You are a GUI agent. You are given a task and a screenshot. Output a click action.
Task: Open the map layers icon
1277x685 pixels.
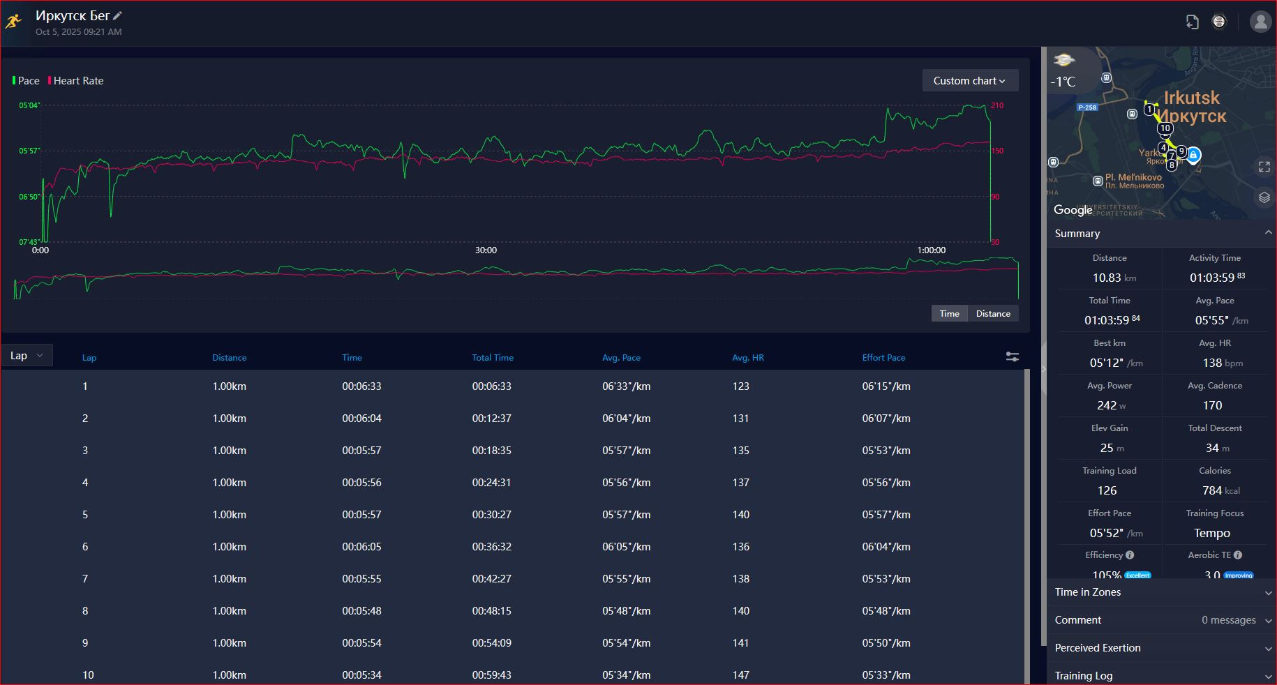(x=1264, y=197)
